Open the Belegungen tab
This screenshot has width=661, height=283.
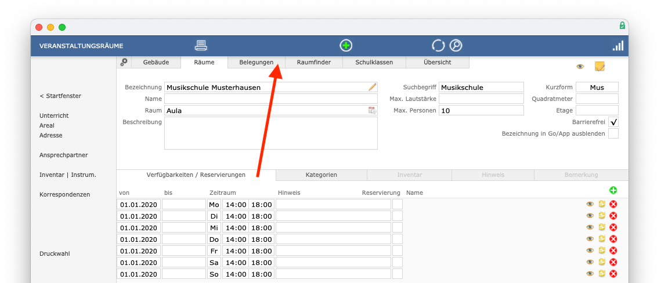click(257, 62)
